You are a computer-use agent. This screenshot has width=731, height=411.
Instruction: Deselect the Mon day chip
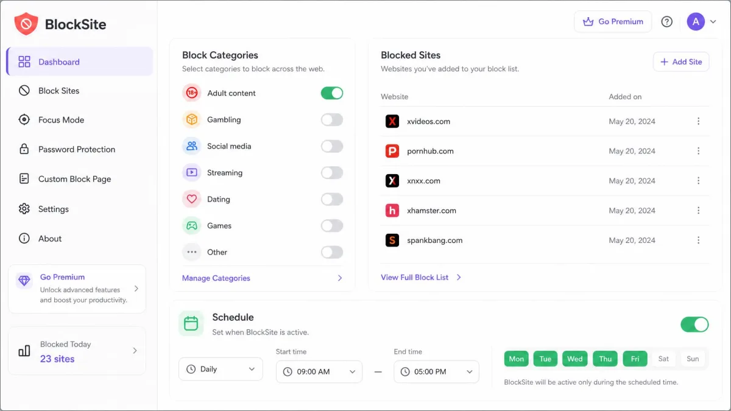click(x=517, y=359)
